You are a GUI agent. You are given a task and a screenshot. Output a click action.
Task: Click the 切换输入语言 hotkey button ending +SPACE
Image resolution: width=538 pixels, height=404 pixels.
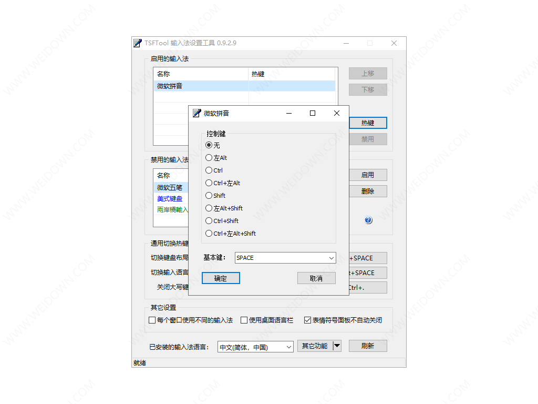[368, 273]
